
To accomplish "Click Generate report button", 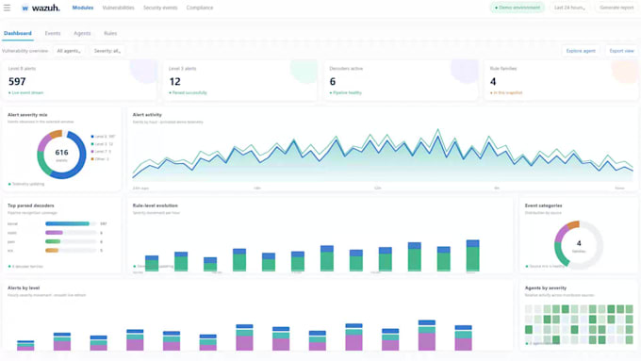I will (x=616, y=8).
